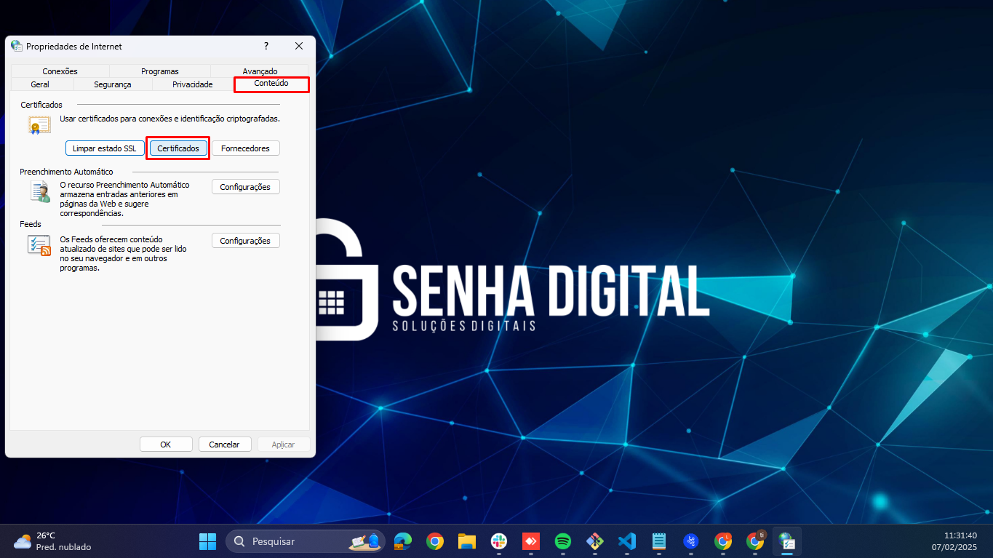Click the Certificados button
This screenshot has height=558, width=993.
pos(178,148)
